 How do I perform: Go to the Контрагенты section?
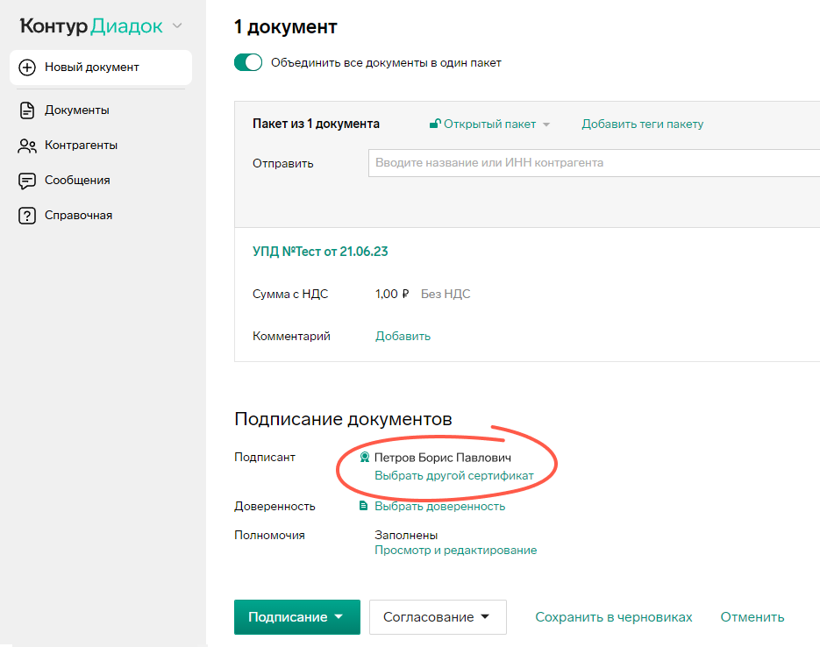coord(81,146)
